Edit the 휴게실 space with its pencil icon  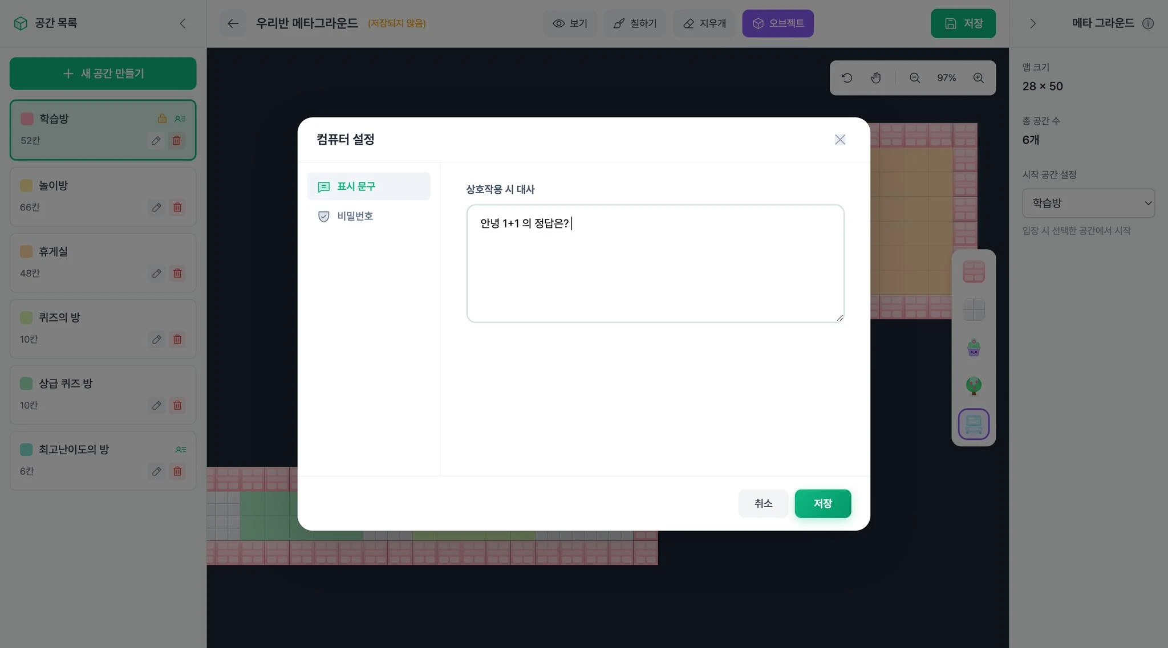pos(156,274)
